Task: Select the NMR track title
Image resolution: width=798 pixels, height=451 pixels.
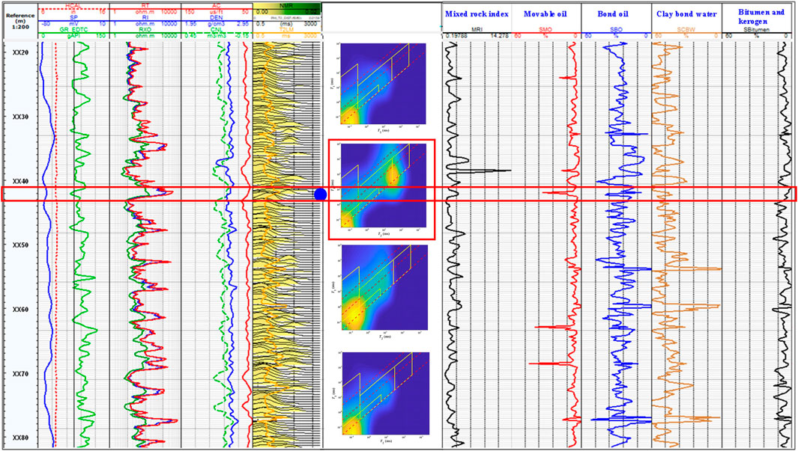Action: tap(287, 4)
